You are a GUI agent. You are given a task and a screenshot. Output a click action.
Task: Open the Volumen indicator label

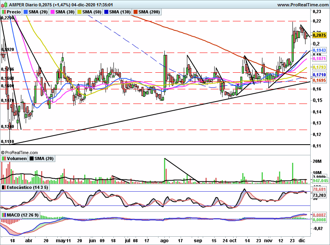click(17, 158)
